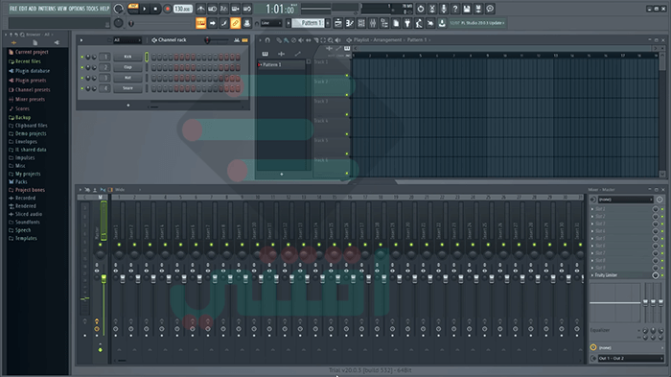This screenshot has height=377, width=671.
Task: Mute the Clap channel green LED
Action: click(x=81, y=67)
